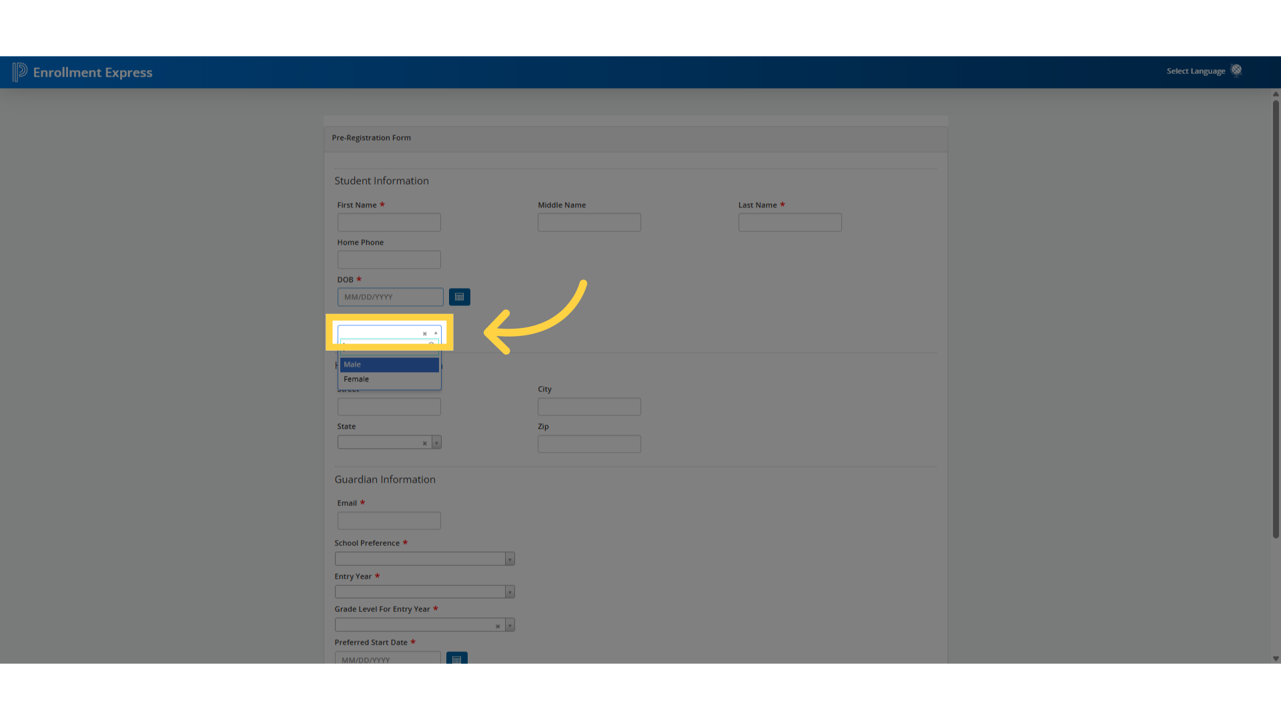Viewport: 1281px width, 720px height.
Task: Clear the gender dropdown selection x
Action: (424, 333)
